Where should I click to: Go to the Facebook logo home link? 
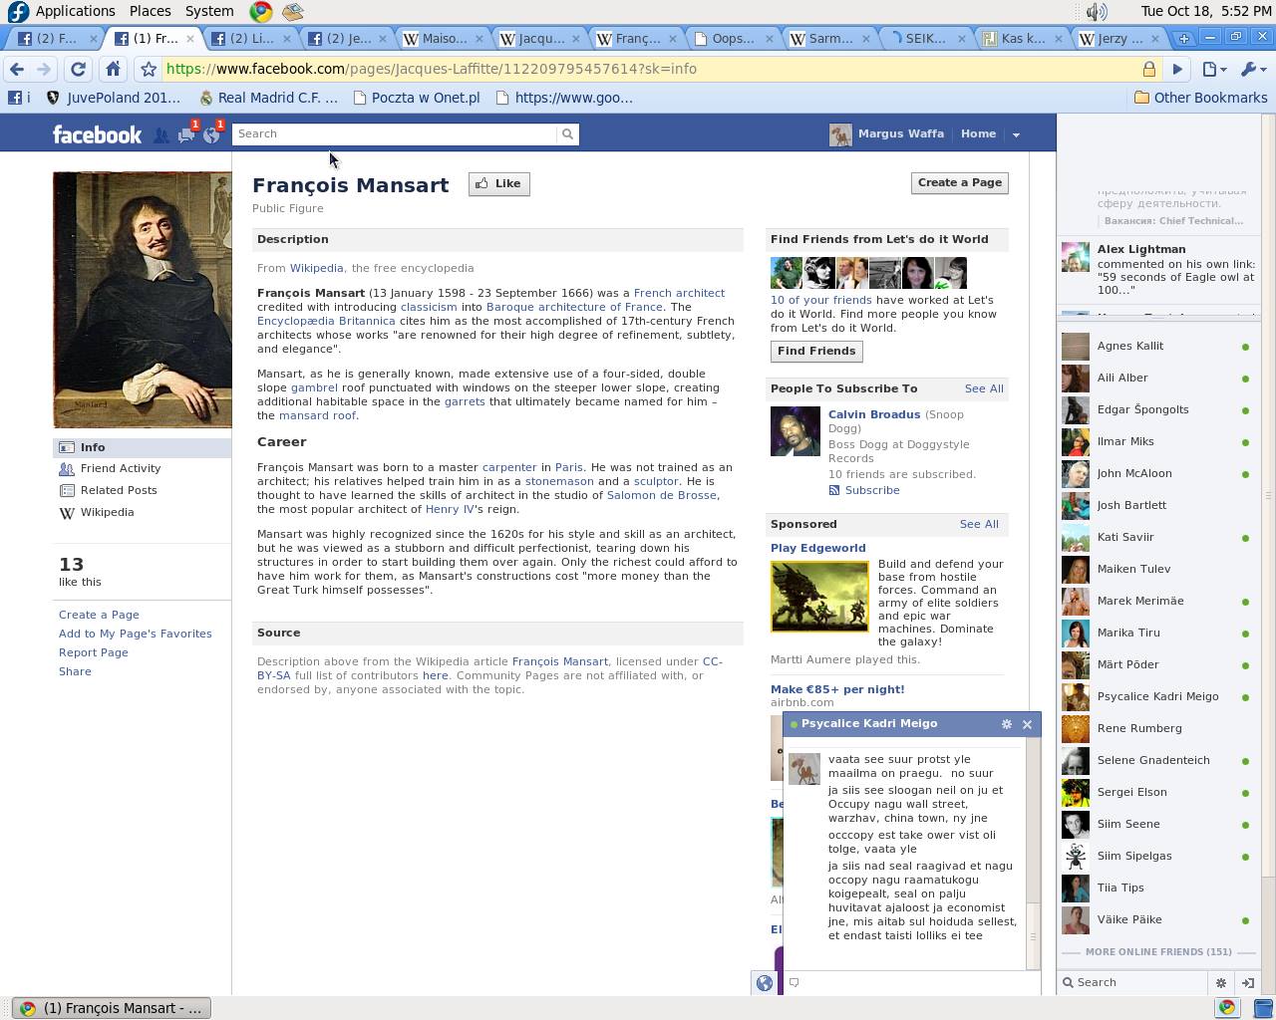[x=97, y=134]
